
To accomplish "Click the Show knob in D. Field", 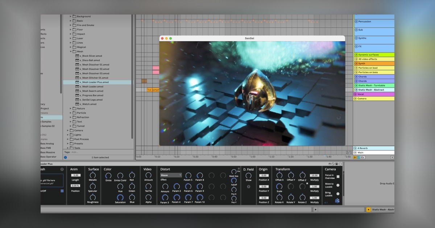I will point(248,176).
